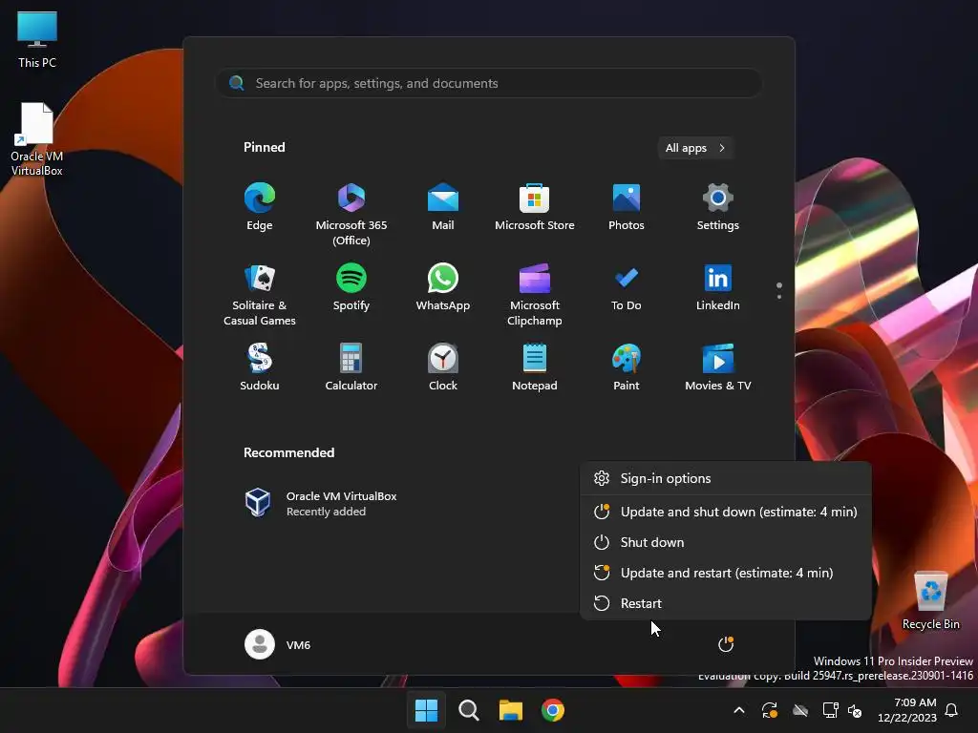Screen dimensions: 978x733
Task: Open clock and date in the taskbar
Action: [907, 710]
